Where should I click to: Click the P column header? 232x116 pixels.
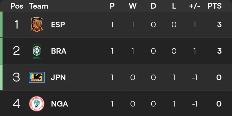pyautogui.click(x=112, y=6)
